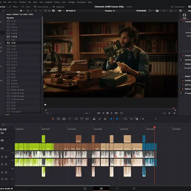Open the Playback menu
This screenshot has height=191, width=191.
(49, 2)
